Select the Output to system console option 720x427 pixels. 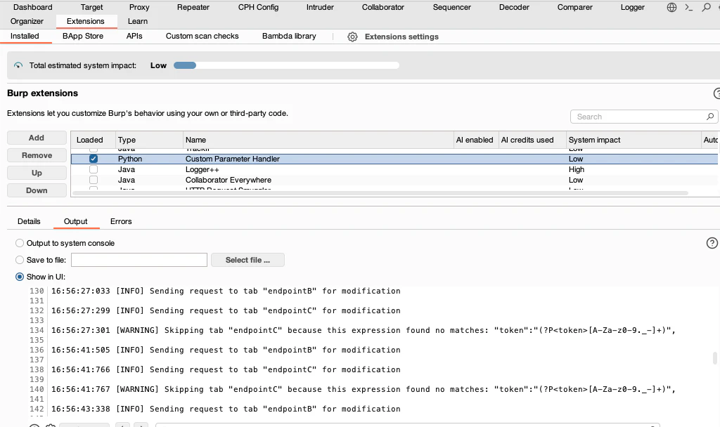pos(20,243)
